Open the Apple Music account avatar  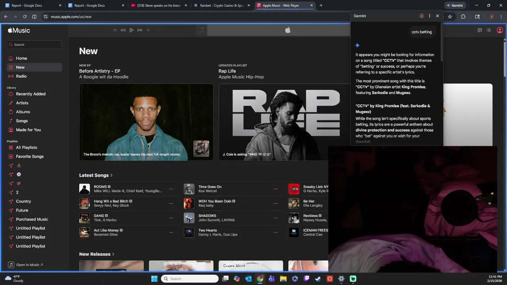(x=499, y=30)
